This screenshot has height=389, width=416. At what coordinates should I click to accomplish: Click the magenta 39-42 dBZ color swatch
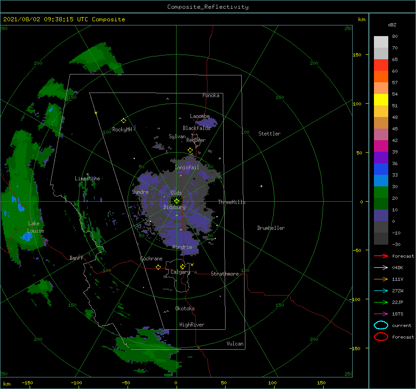click(381, 146)
